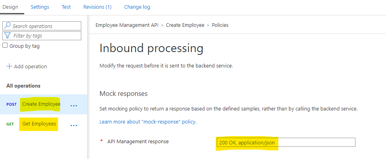Screen dimensions: 386x159
Task: Click the plus icon for Add operation
Action: pyautogui.click(x=10, y=66)
